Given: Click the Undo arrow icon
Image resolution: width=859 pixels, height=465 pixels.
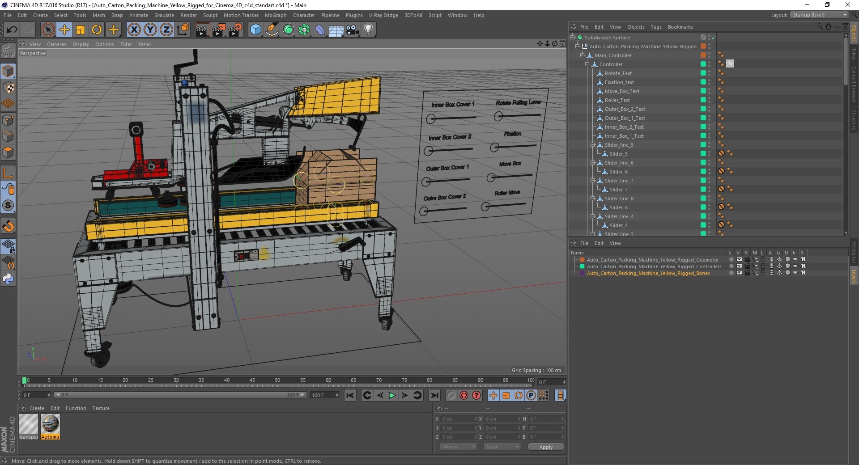Looking at the screenshot, I should (12, 30).
